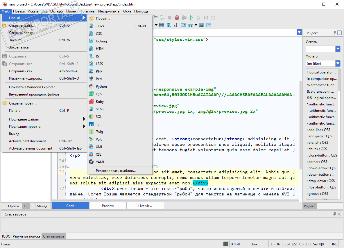This screenshot has height=248, width=344.
Task: Select the Python file type in submenu
Action: pos(101,87)
